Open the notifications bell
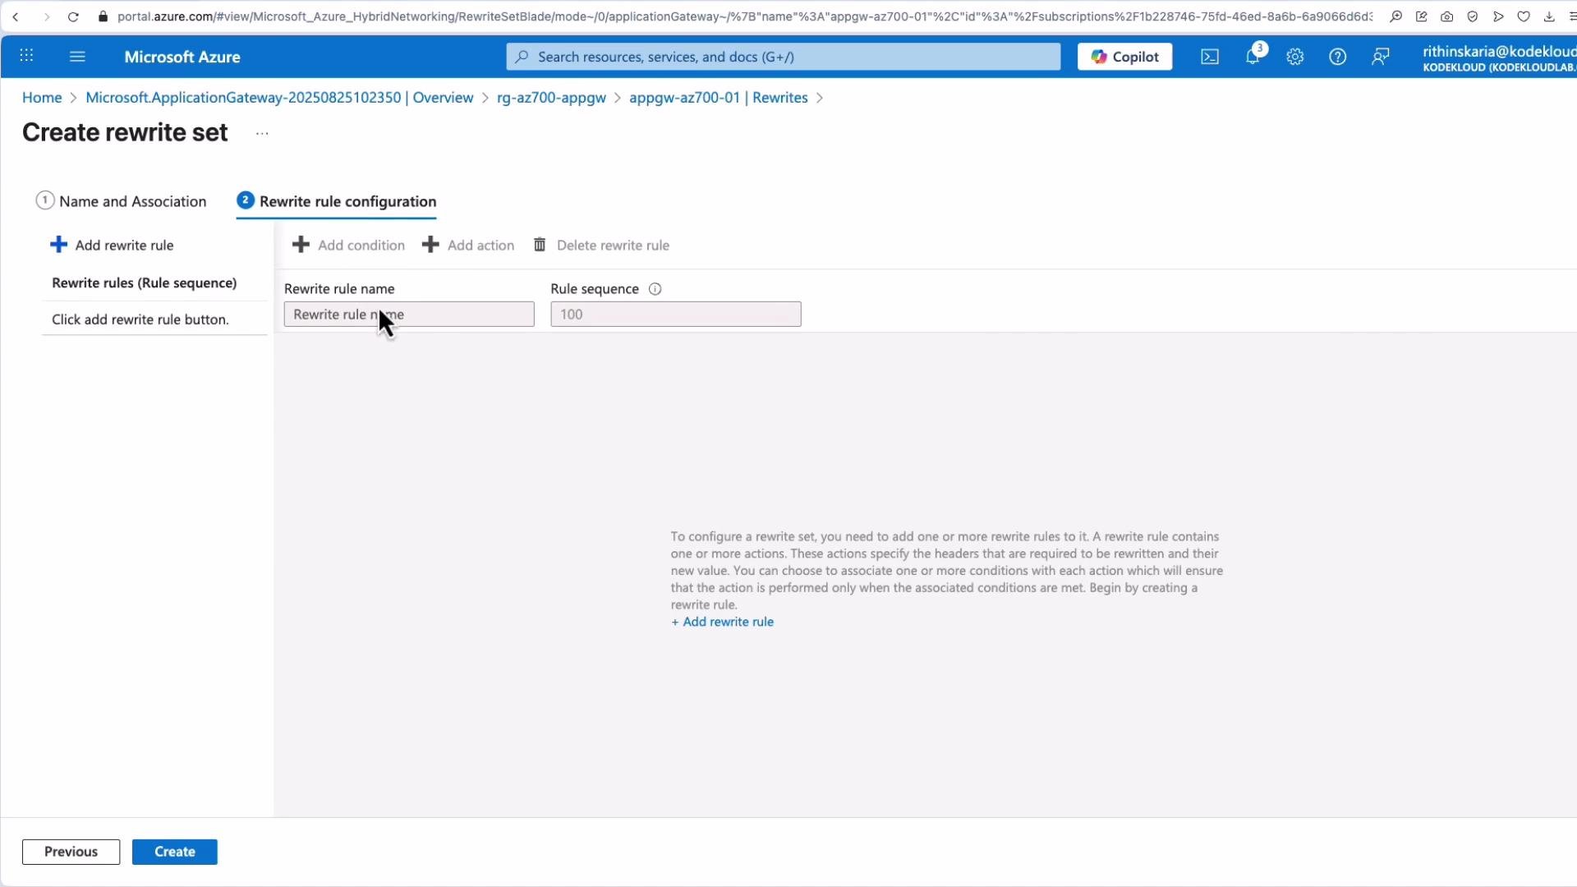Viewport: 1577px width, 887px height. click(x=1253, y=57)
